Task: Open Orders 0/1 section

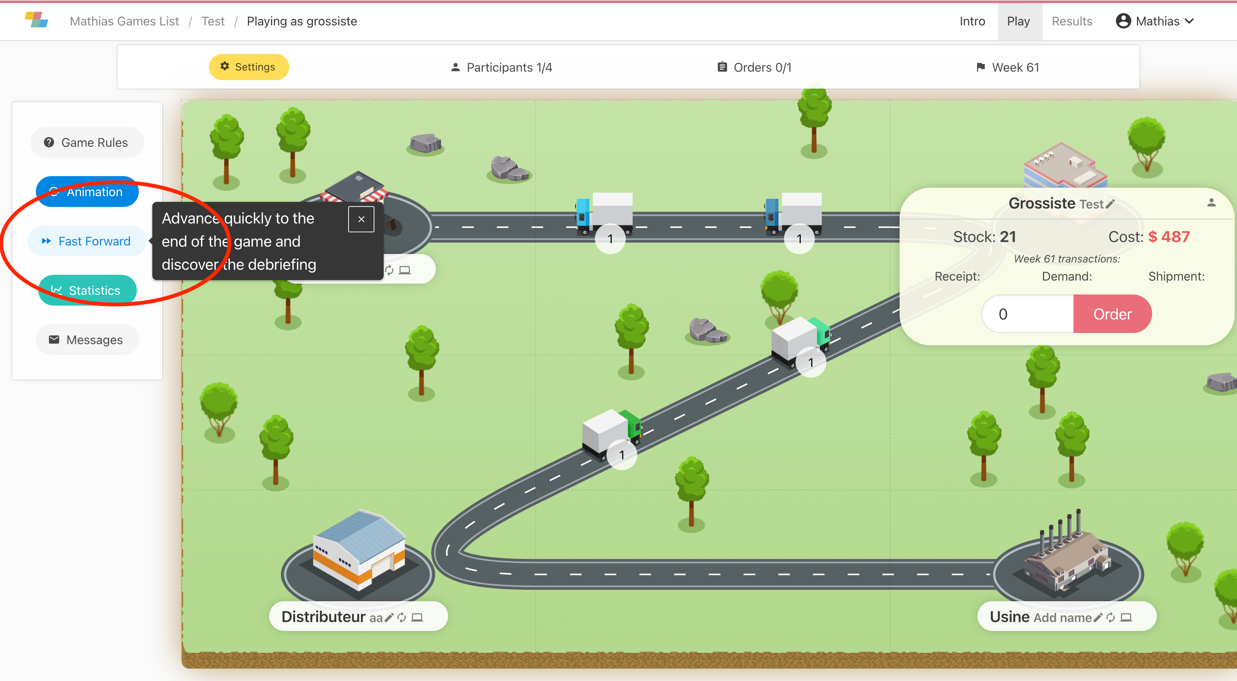Action: pyautogui.click(x=754, y=67)
